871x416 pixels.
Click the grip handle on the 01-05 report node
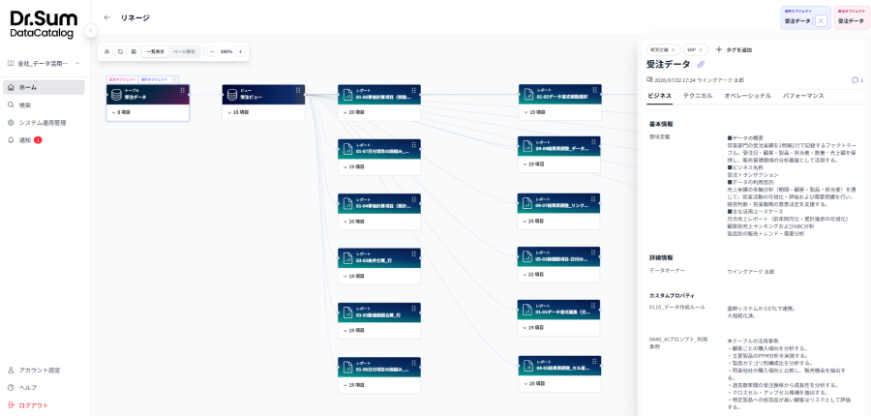tap(414, 91)
